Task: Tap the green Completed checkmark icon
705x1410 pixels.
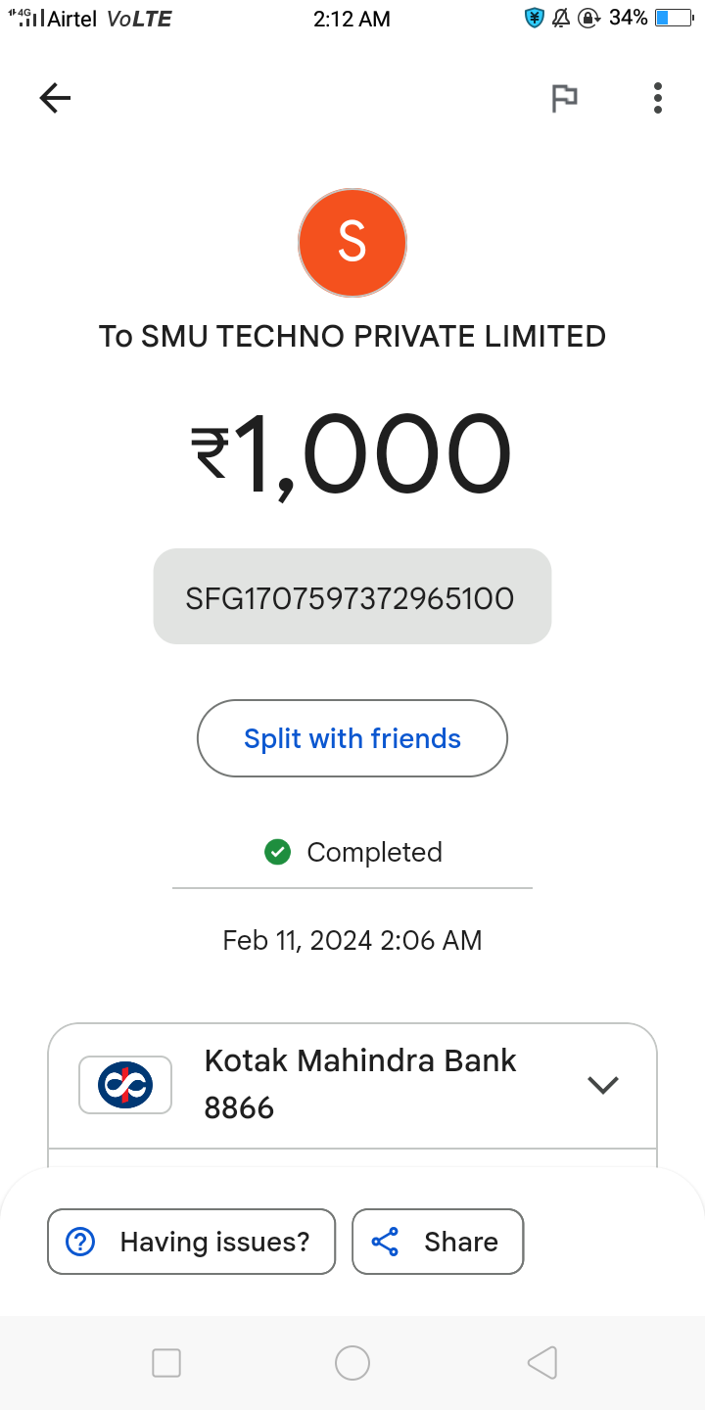Action: 278,852
